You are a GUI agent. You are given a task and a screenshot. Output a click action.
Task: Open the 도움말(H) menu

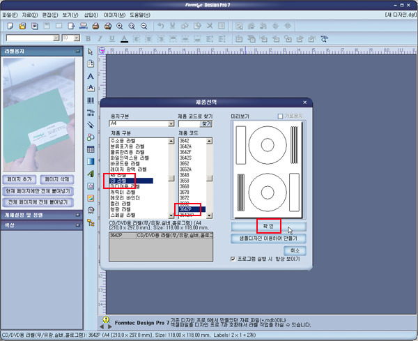coord(140,15)
